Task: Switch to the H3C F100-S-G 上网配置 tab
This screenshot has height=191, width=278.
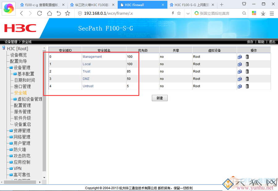Action: click(192, 5)
